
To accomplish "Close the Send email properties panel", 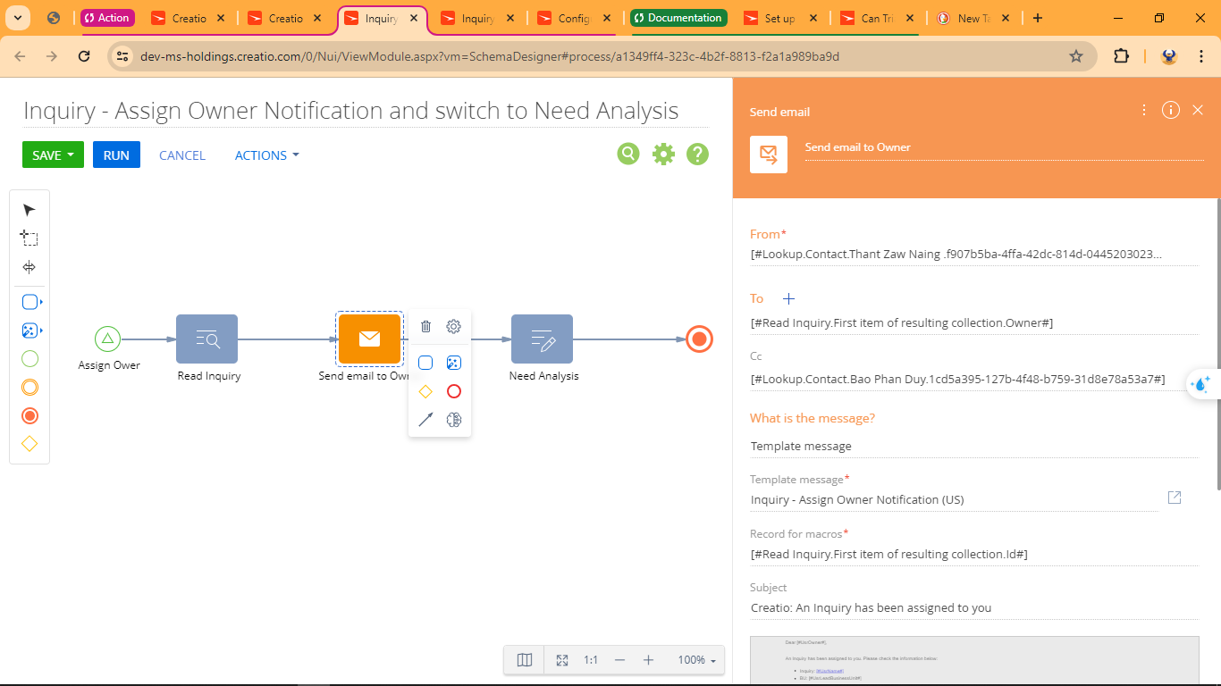I will (1198, 110).
